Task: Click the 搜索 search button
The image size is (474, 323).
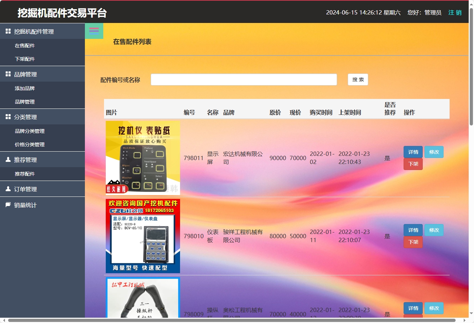Action: point(358,80)
